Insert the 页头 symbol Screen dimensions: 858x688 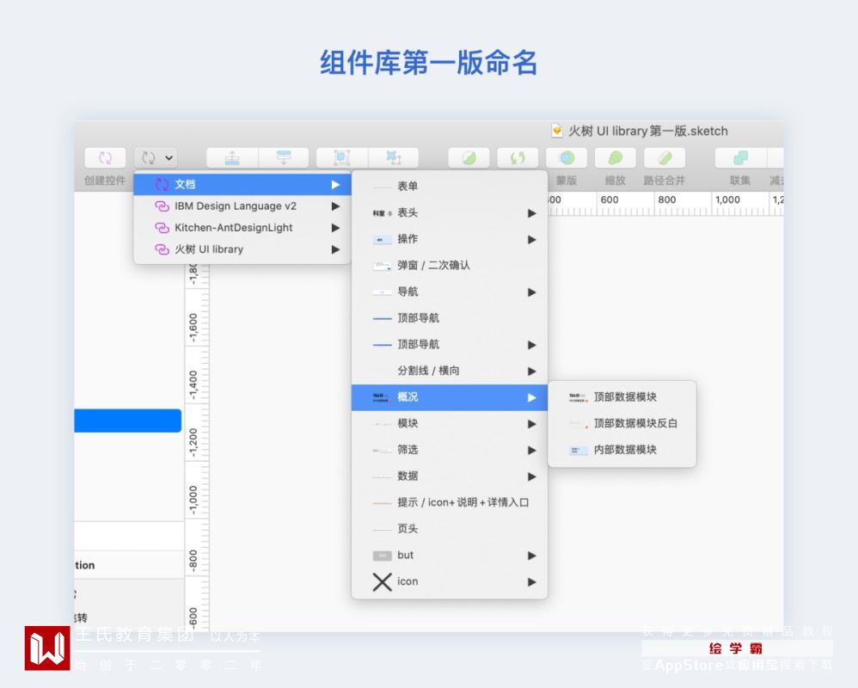(450, 529)
